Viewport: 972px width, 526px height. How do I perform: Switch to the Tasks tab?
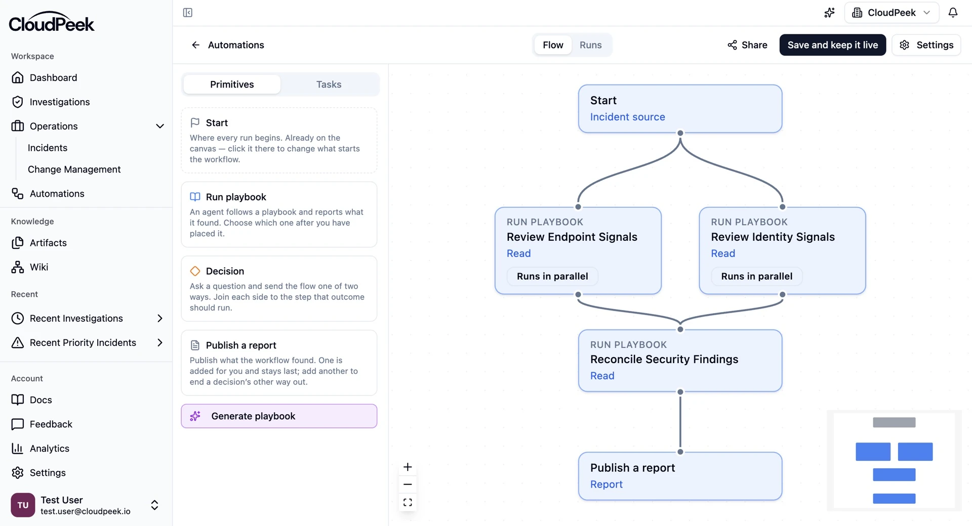coord(329,84)
